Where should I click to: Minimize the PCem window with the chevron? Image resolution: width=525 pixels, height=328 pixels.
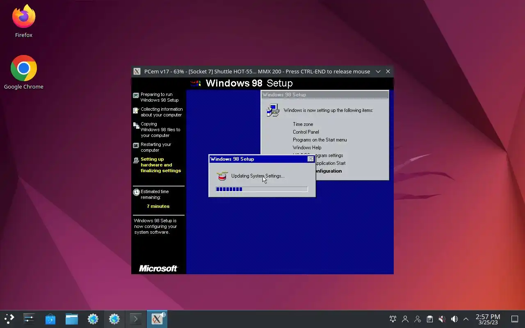pyautogui.click(x=378, y=71)
